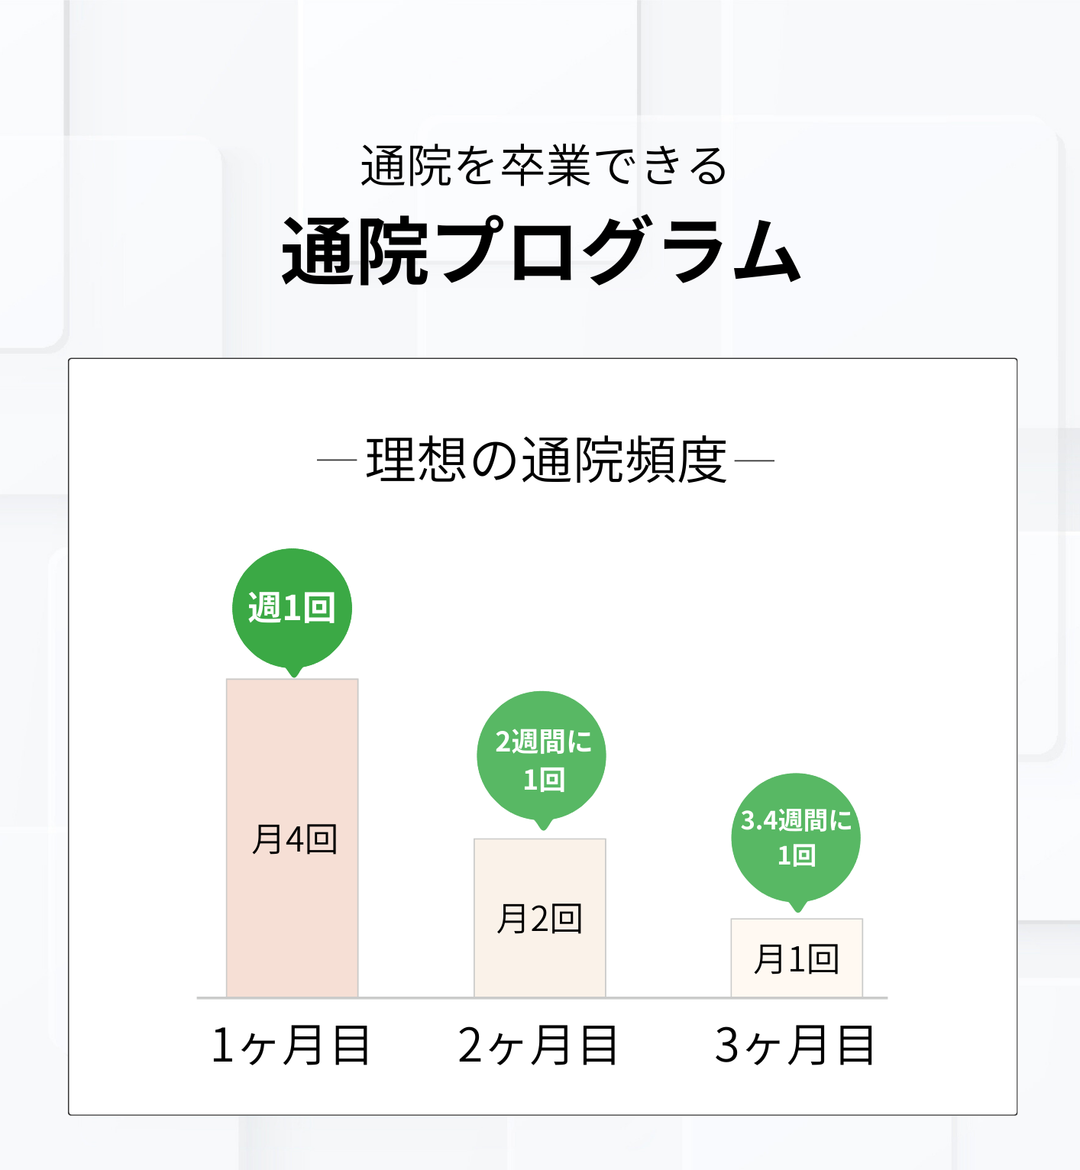Click the pointer tail under 2週間に1回 bubble

pyautogui.click(x=543, y=824)
